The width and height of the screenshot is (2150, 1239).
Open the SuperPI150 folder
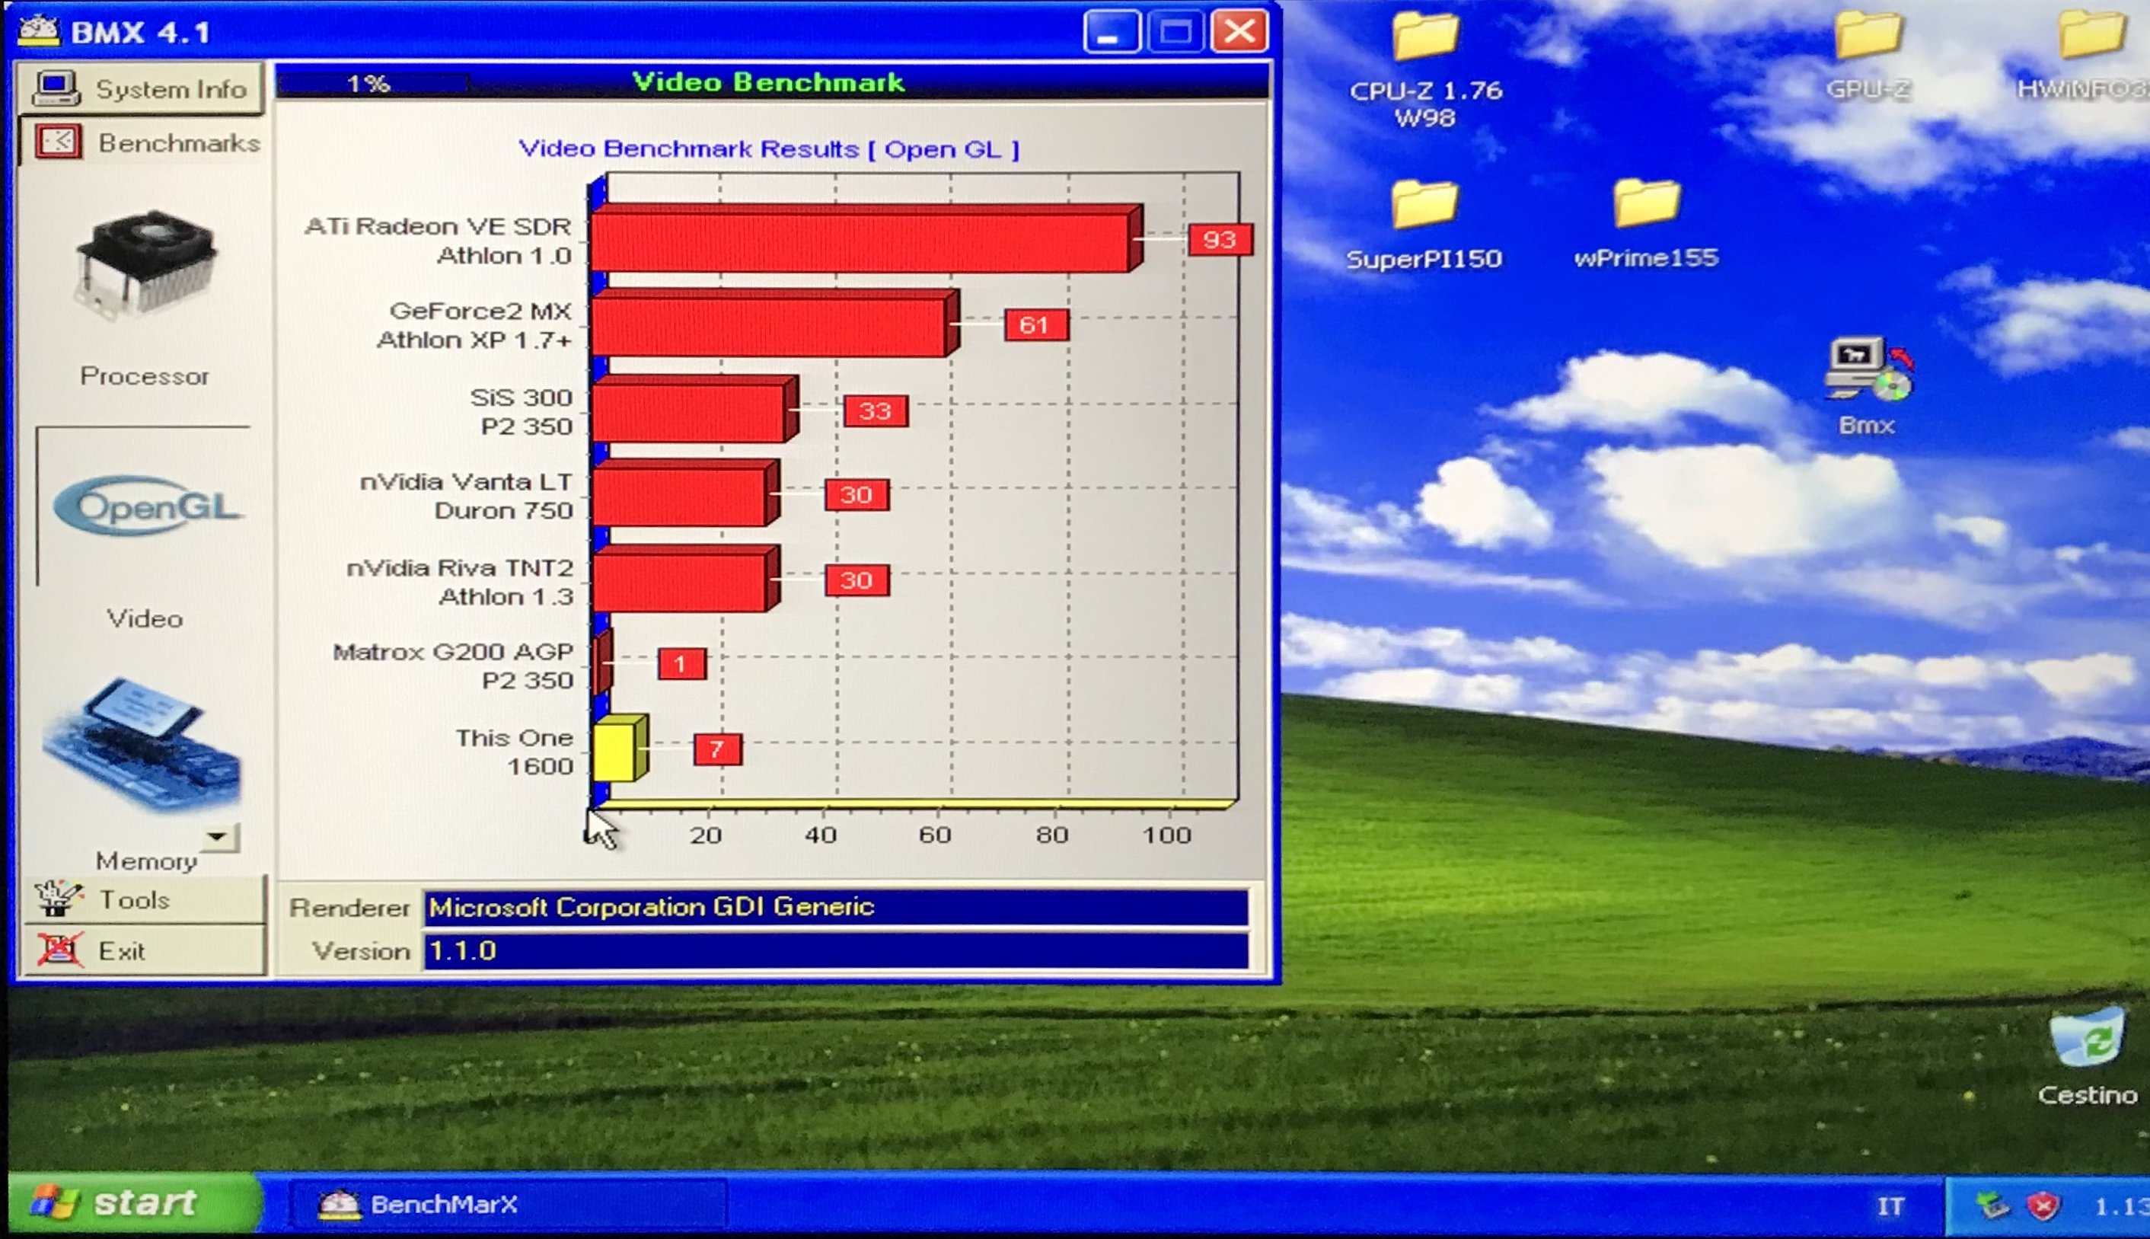coord(1424,206)
